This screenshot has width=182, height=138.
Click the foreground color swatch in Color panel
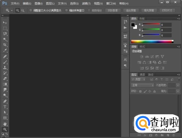click(x=133, y=25)
